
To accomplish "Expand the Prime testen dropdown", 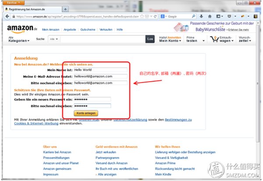I will [x=195, y=39].
